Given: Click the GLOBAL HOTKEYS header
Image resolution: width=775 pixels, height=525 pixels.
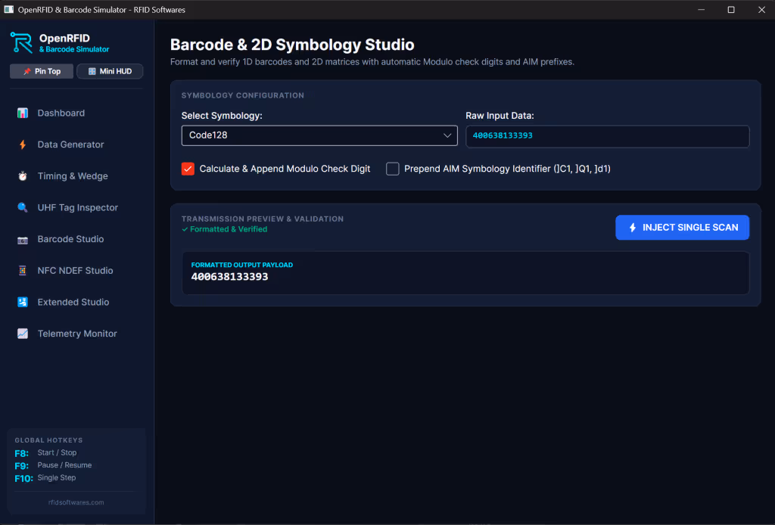Looking at the screenshot, I should click(x=49, y=440).
